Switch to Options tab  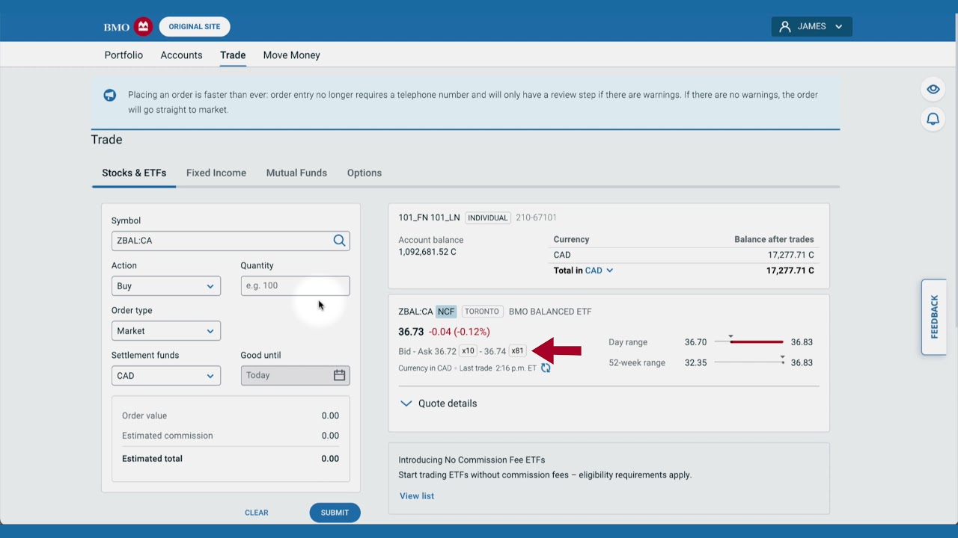364,173
